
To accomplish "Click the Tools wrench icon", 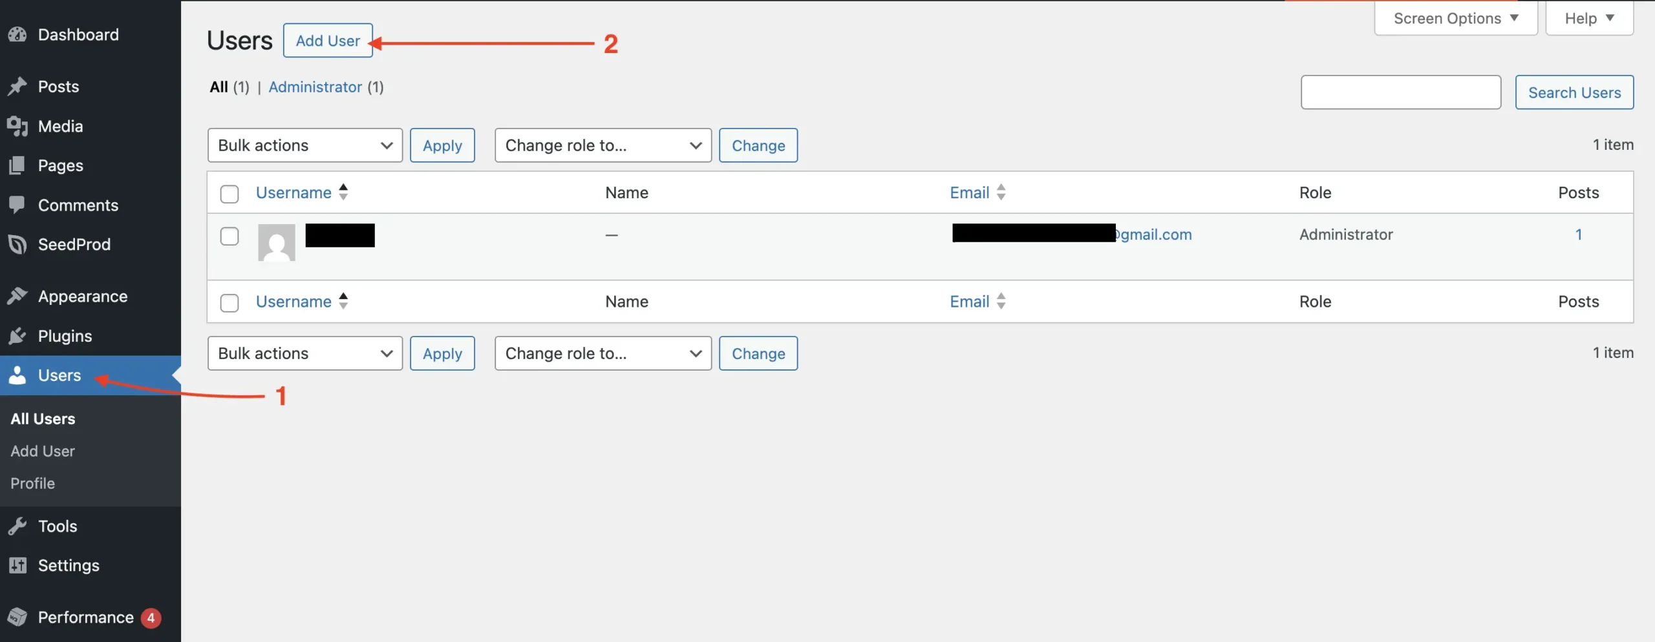I will 17,525.
